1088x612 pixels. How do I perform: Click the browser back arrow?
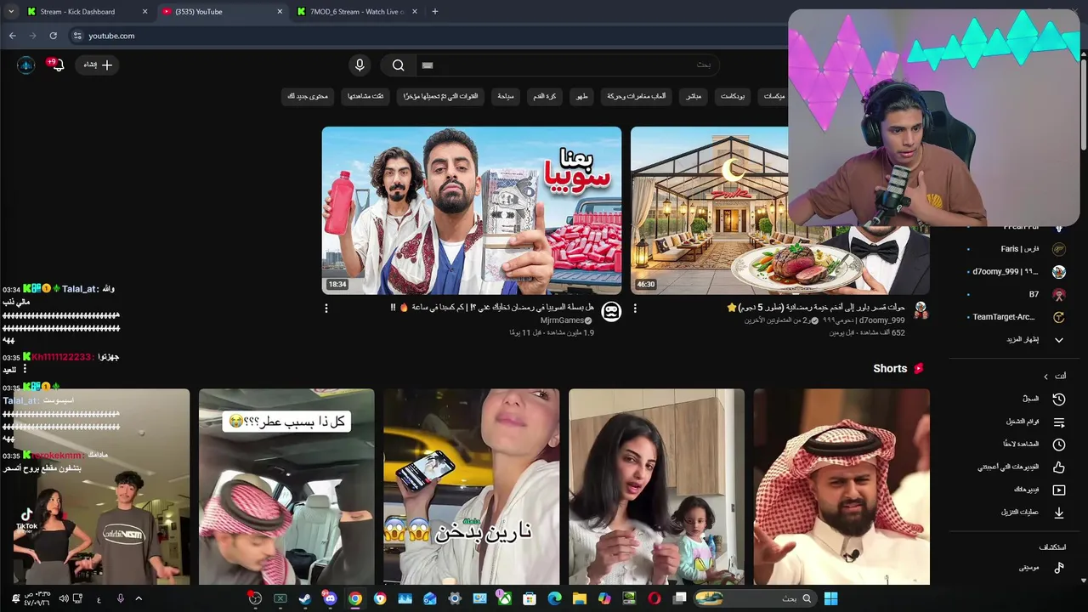tap(12, 36)
